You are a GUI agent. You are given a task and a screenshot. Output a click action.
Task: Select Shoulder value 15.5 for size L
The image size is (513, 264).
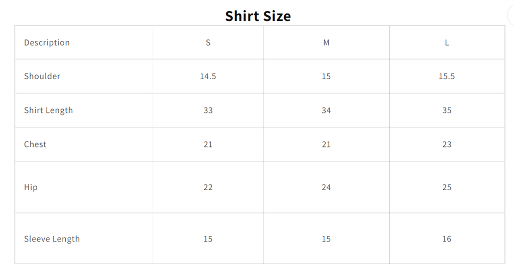[447, 76]
